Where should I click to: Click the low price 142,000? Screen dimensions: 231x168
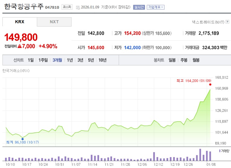click(x=132, y=48)
